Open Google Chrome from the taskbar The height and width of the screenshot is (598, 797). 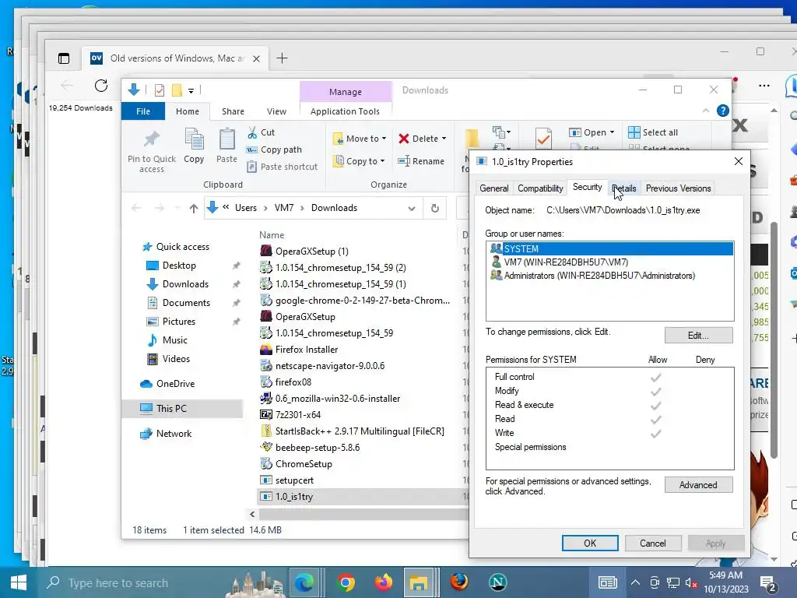pos(345,582)
